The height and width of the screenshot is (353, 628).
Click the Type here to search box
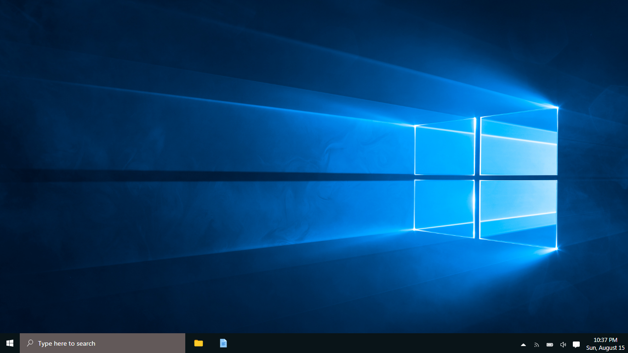tap(103, 343)
